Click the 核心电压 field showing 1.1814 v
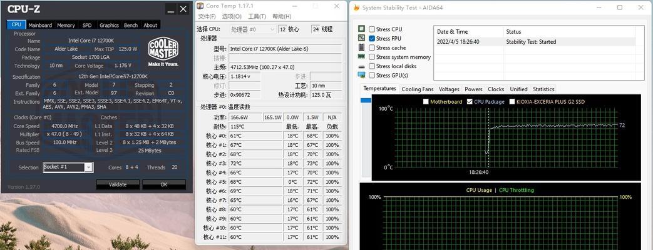 coord(245,76)
